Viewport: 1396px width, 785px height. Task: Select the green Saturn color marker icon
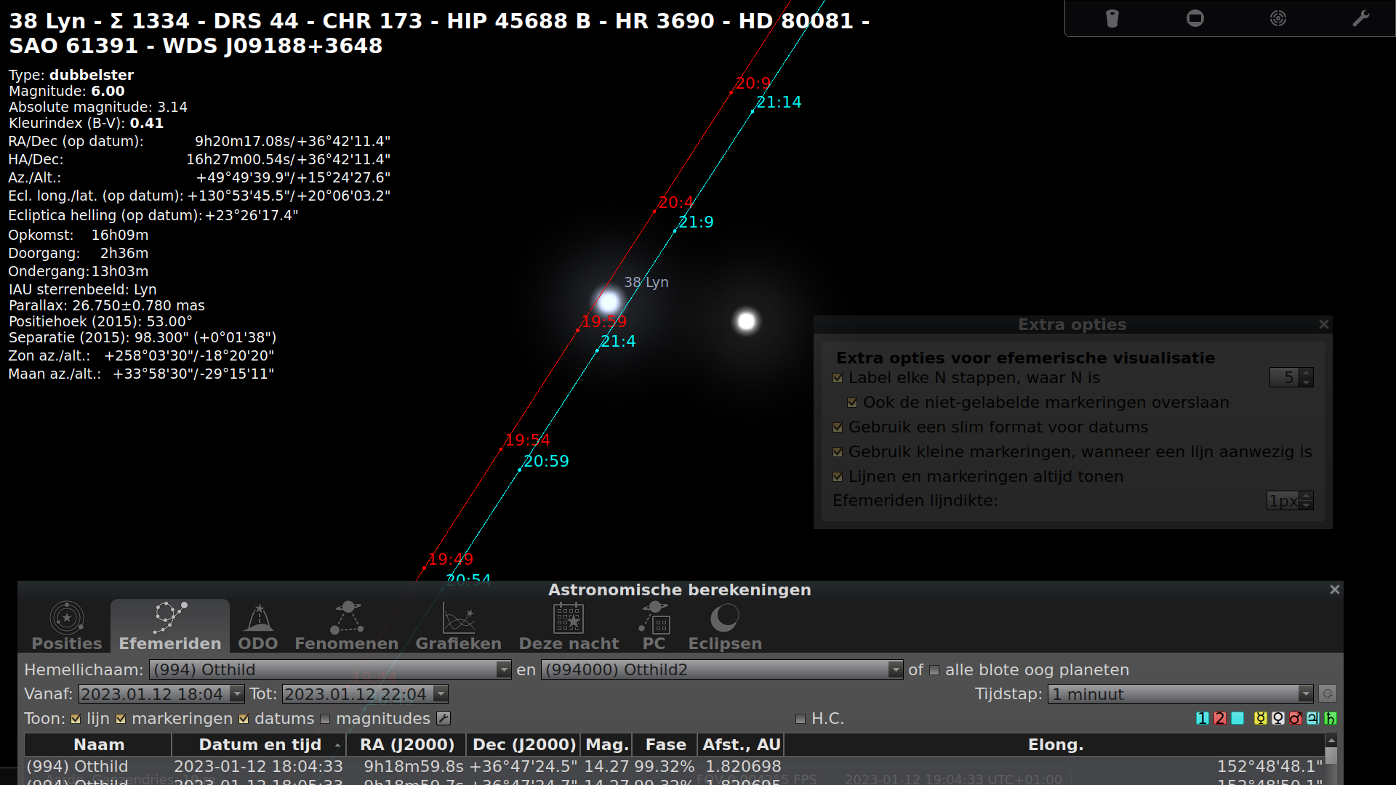(1332, 718)
